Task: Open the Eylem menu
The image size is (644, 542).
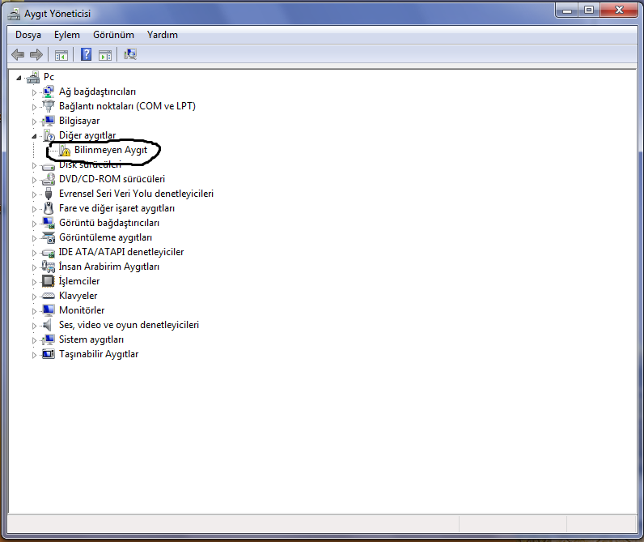Action: pos(67,35)
